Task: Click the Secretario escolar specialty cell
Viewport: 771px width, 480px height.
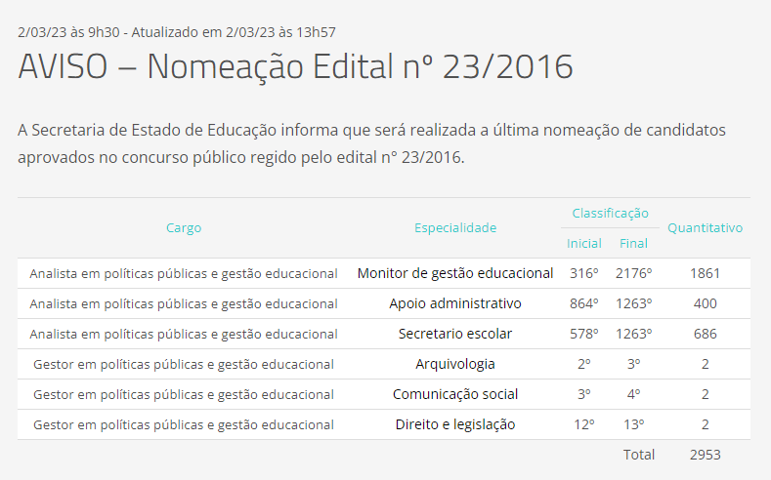Action: click(455, 334)
